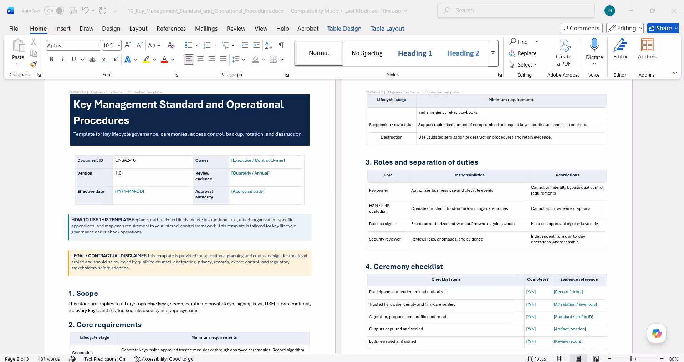Click Replace in the Editing group
This screenshot has width=684, height=362.
523,53
